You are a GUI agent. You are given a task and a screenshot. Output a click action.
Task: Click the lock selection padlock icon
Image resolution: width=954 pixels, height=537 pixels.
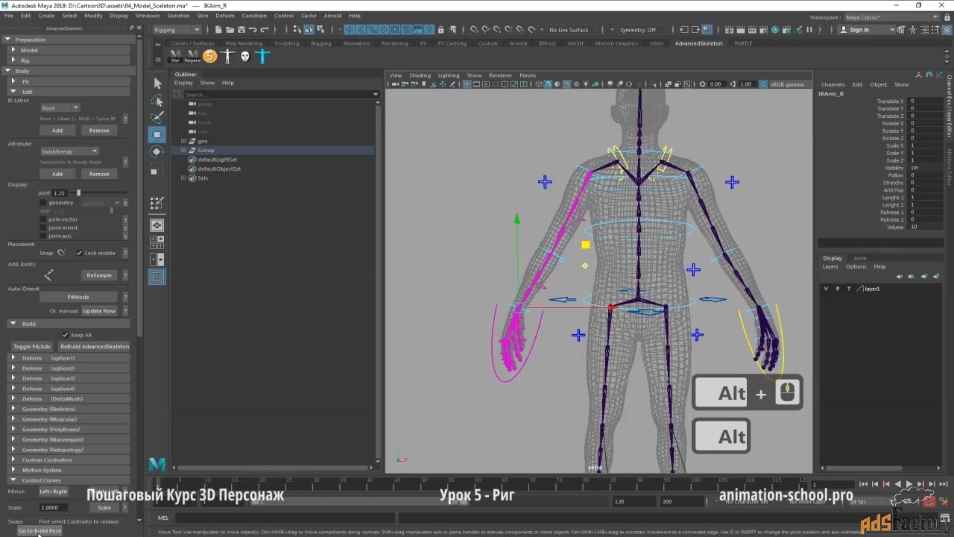click(x=441, y=30)
